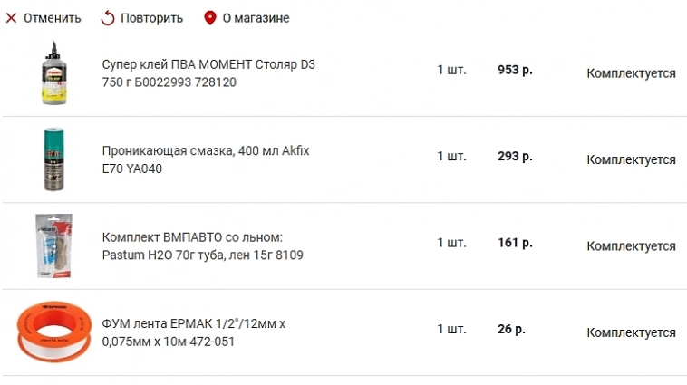Click the 161 р. price of the Pastum kit
This screenshot has width=687, height=385.
[515, 243]
